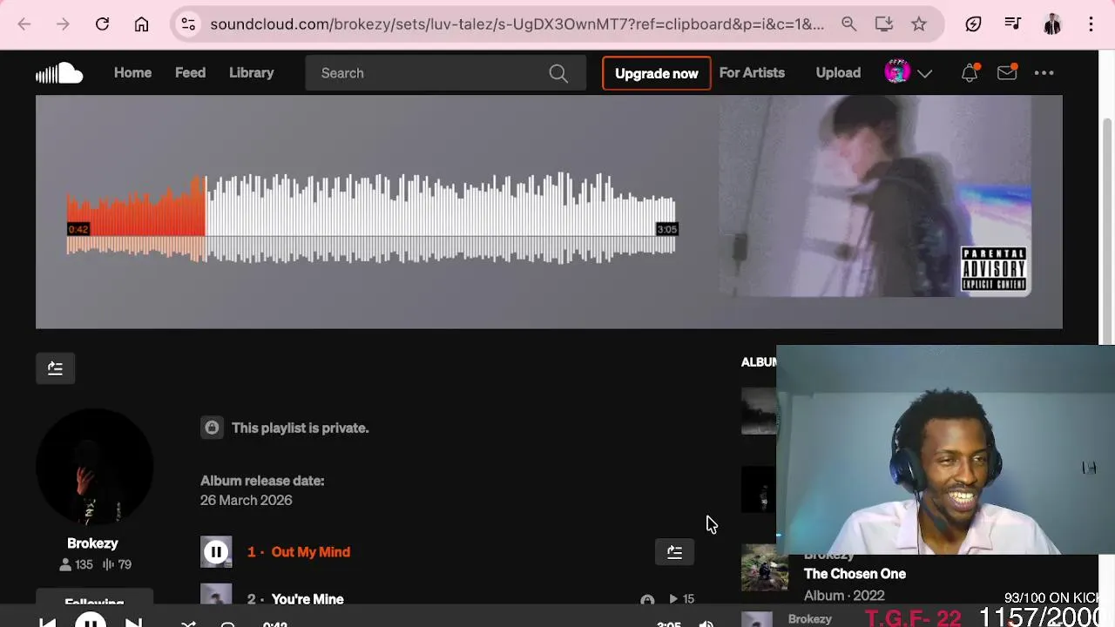This screenshot has width=1115, height=627.
Task: Go back using browser back arrow
Action: (24, 24)
